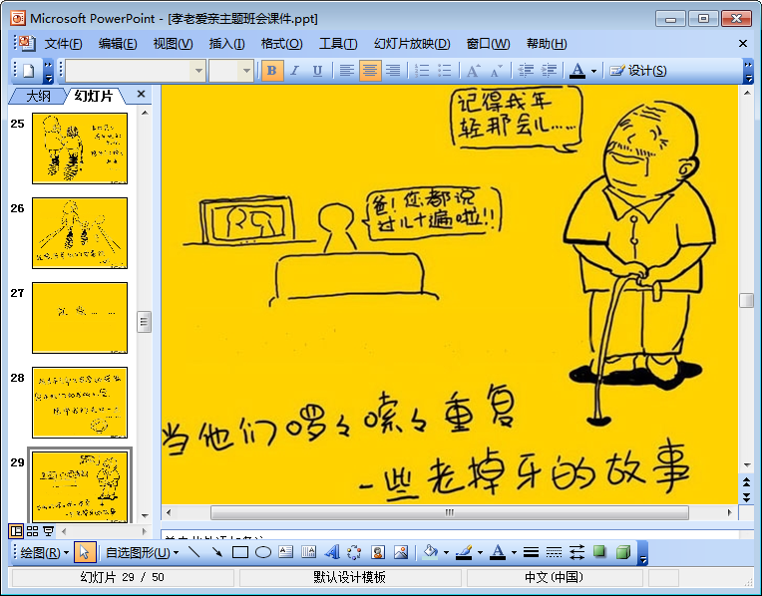
Task: Insert clip art icon
Action: pyautogui.click(x=378, y=553)
